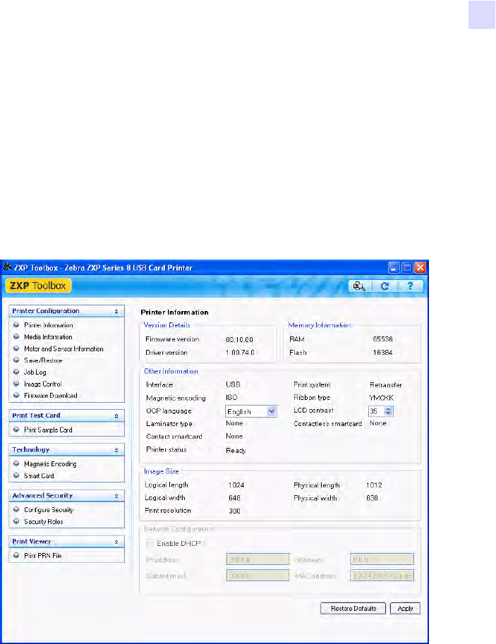Viewport: 496px width, 644px height.
Task: Click the Driver version value 1.00.74.0
Action: click(x=240, y=353)
